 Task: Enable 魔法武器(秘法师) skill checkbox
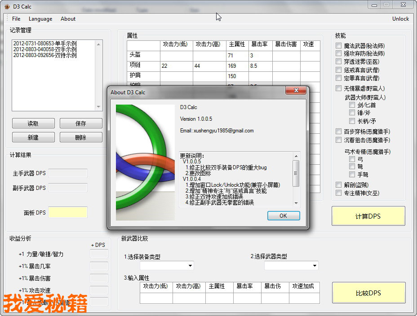point(339,46)
